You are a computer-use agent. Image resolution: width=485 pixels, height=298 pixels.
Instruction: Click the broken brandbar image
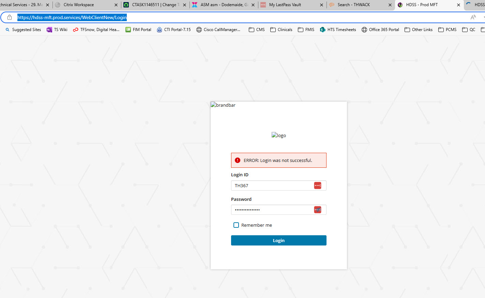point(223,105)
